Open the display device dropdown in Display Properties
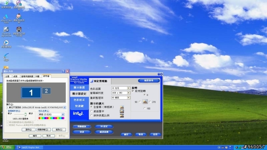Viewport: 267px width, 150px height. tap(36, 107)
